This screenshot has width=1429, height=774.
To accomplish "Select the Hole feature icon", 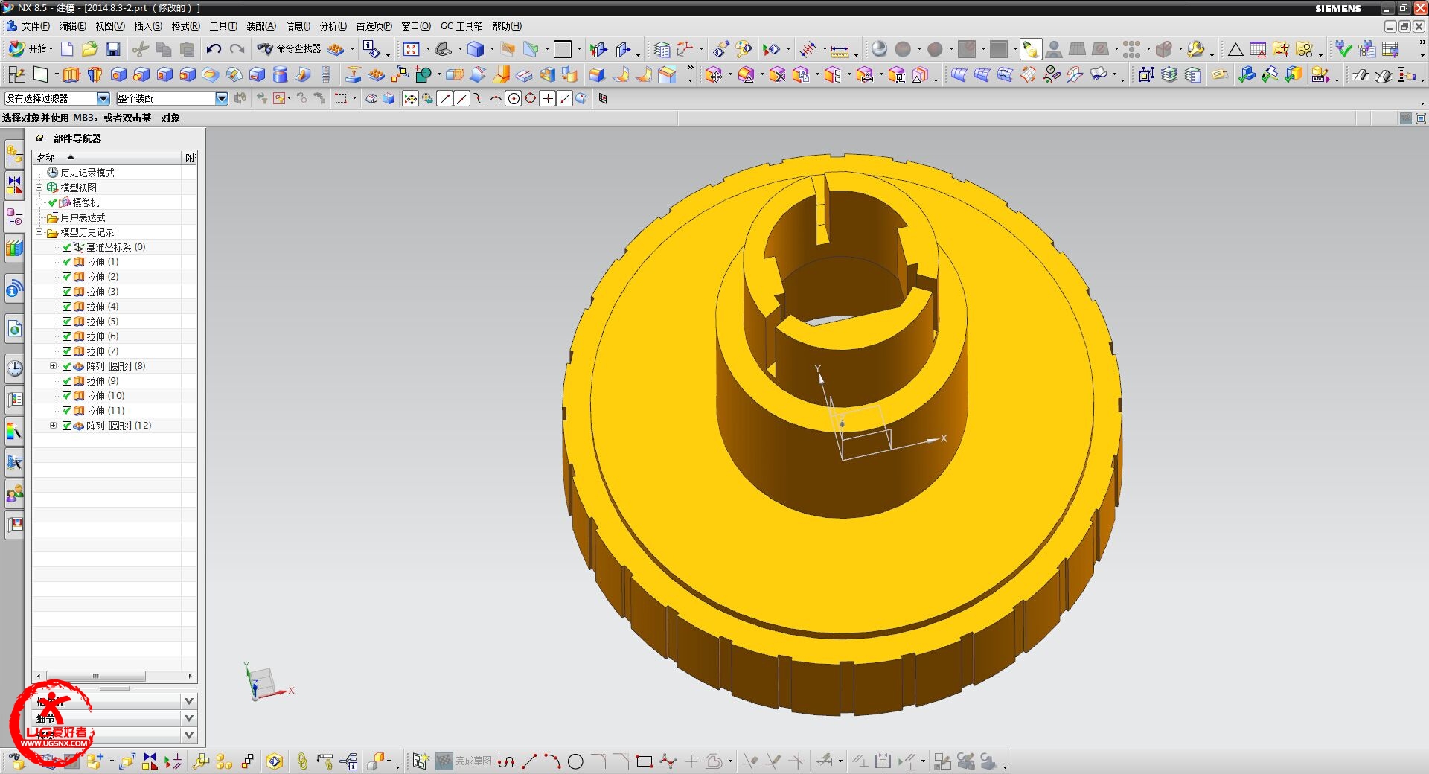I will pos(118,74).
